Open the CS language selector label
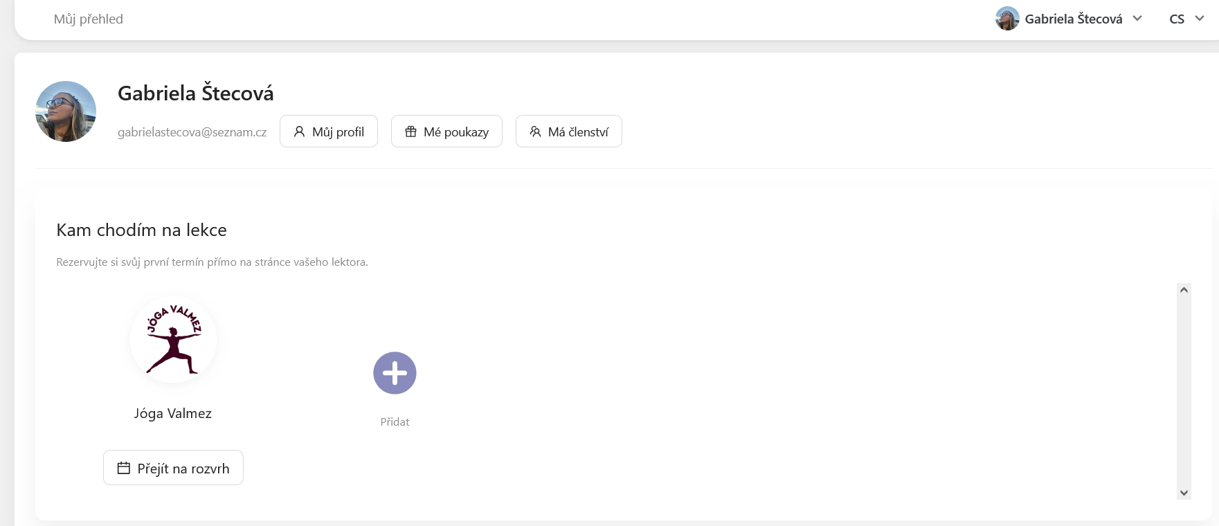 coord(1177,19)
